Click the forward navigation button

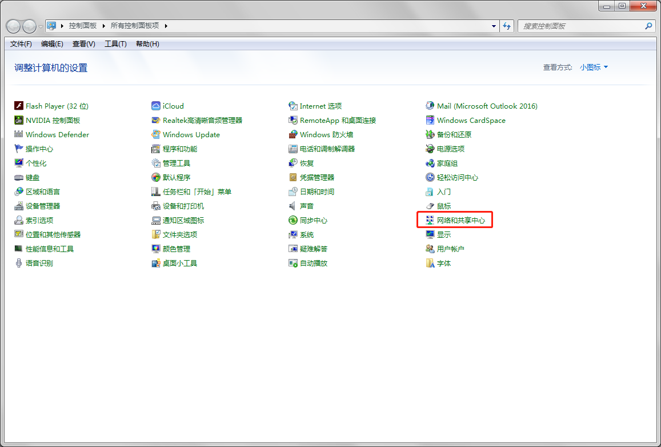[x=29, y=26]
